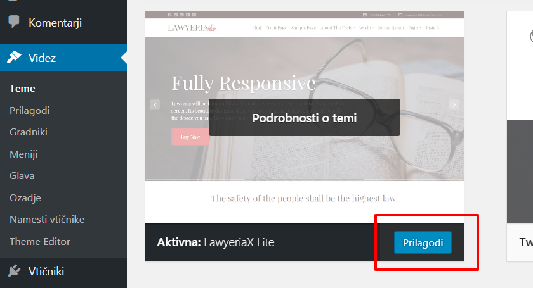This screenshot has width=533, height=288.
Task: Select Glava submenu item
Action: tap(22, 176)
